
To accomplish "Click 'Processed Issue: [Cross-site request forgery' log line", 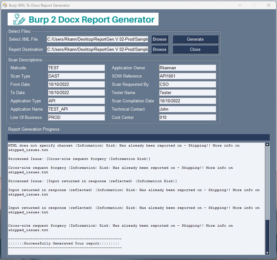I will tap(79, 159).
